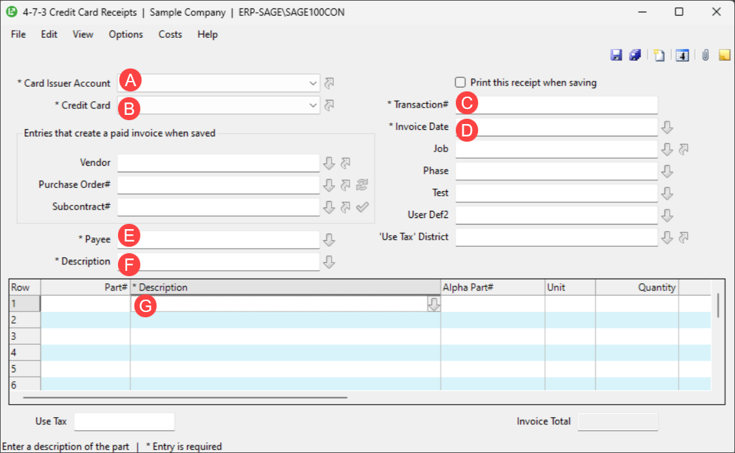
Task: Open the 'Use Tax' District lookup arrow
Action: pos(667,238)
